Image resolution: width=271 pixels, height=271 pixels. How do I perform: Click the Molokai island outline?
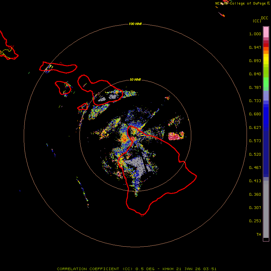(x=58, y=67)
